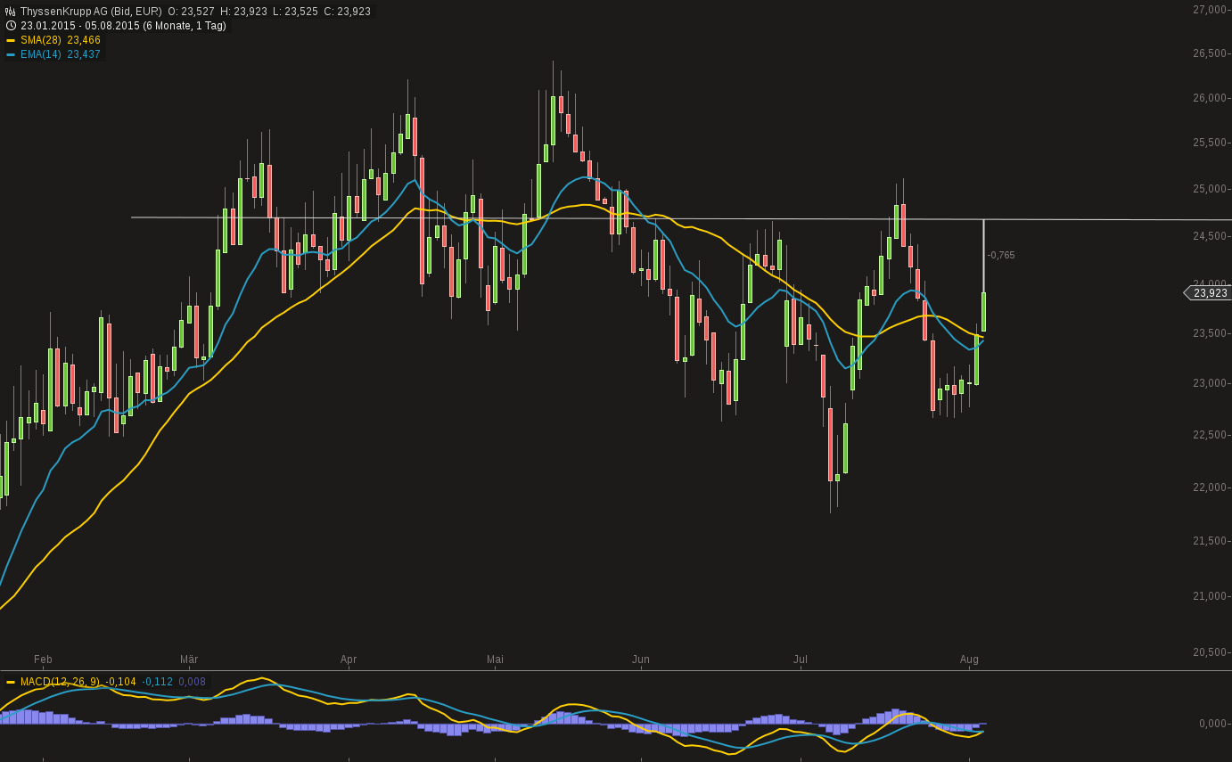Click the current price tag '23,923' on the price axis
This screenshot has width=1232, height=762.
[1210, 292]
